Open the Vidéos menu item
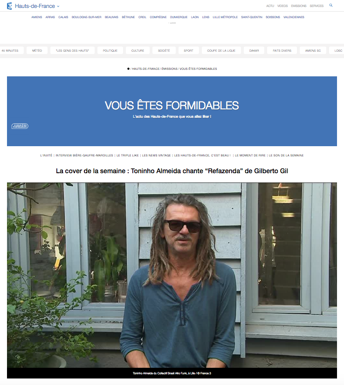 click(282, 6)
